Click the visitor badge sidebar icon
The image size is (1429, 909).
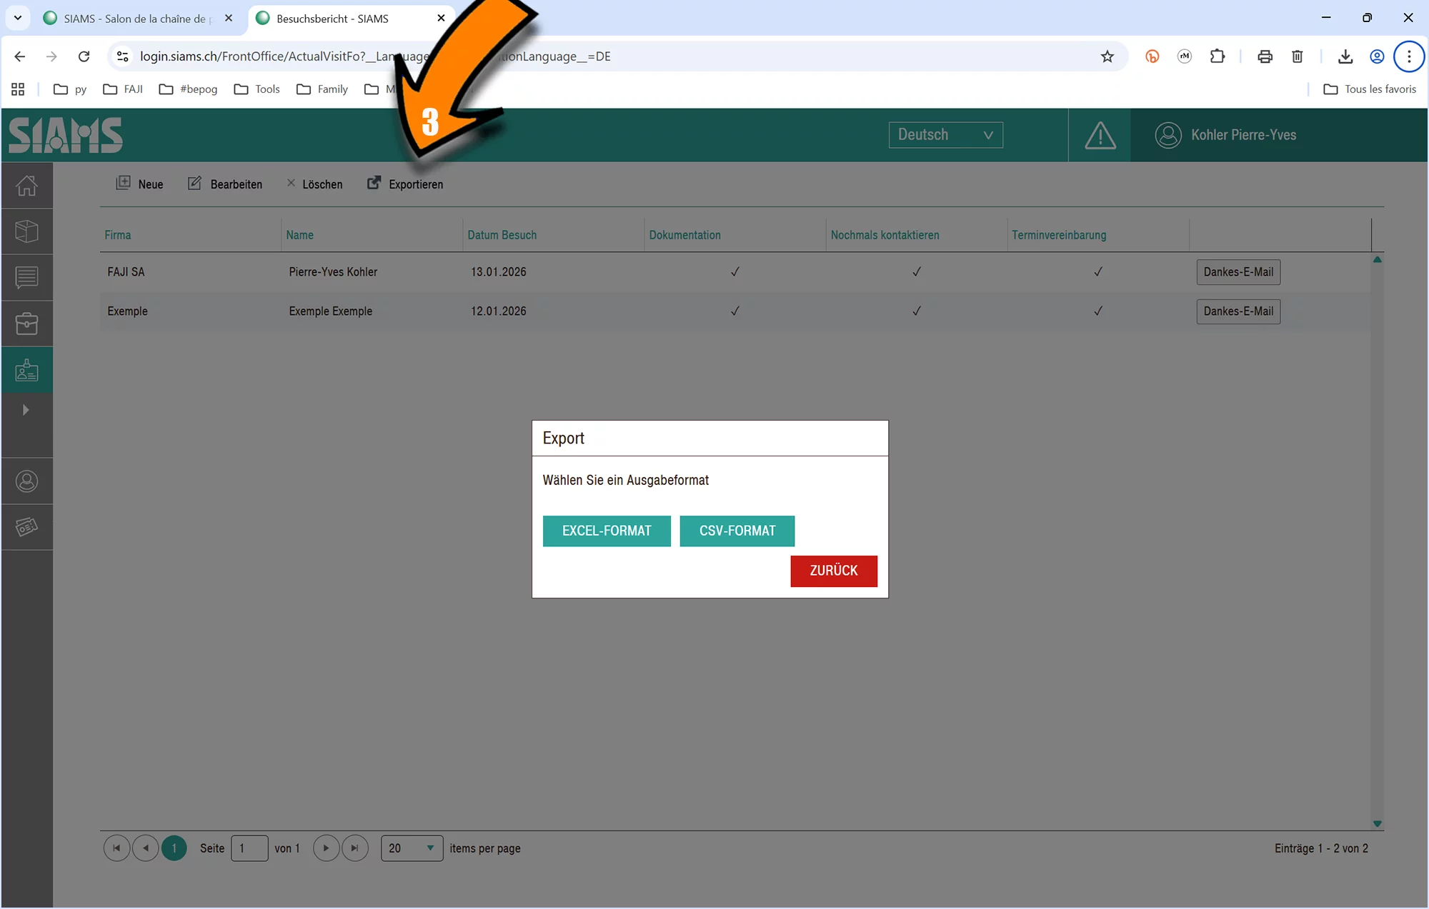click(x=26, y=370)
